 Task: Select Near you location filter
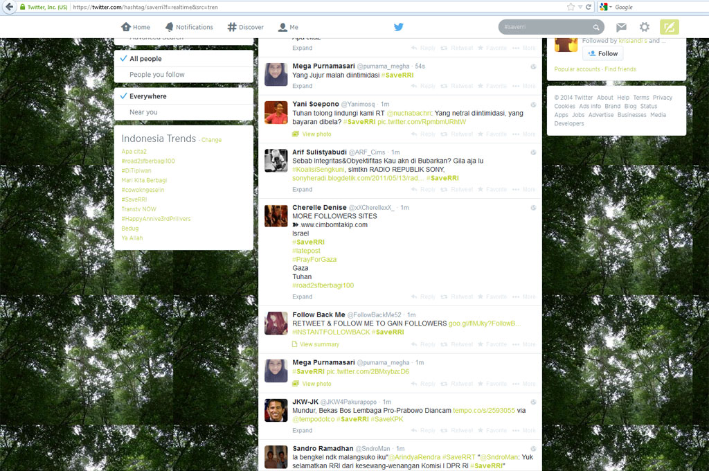point(183,112)
